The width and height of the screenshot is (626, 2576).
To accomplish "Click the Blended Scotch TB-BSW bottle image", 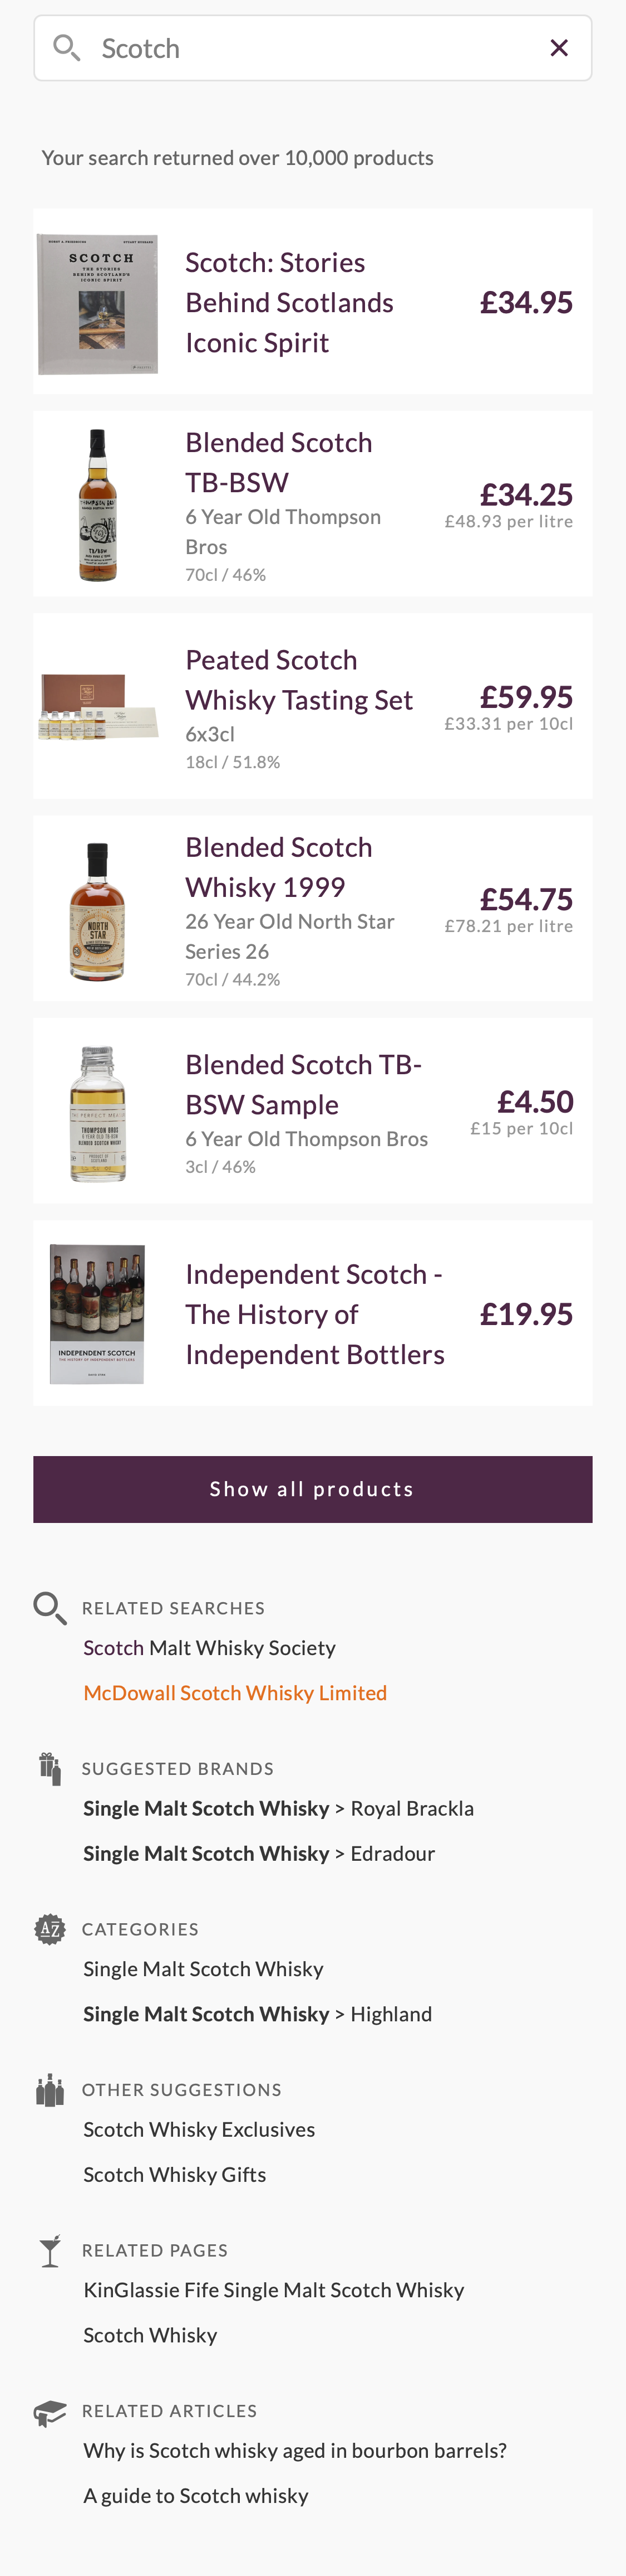I will coord(97,504).
